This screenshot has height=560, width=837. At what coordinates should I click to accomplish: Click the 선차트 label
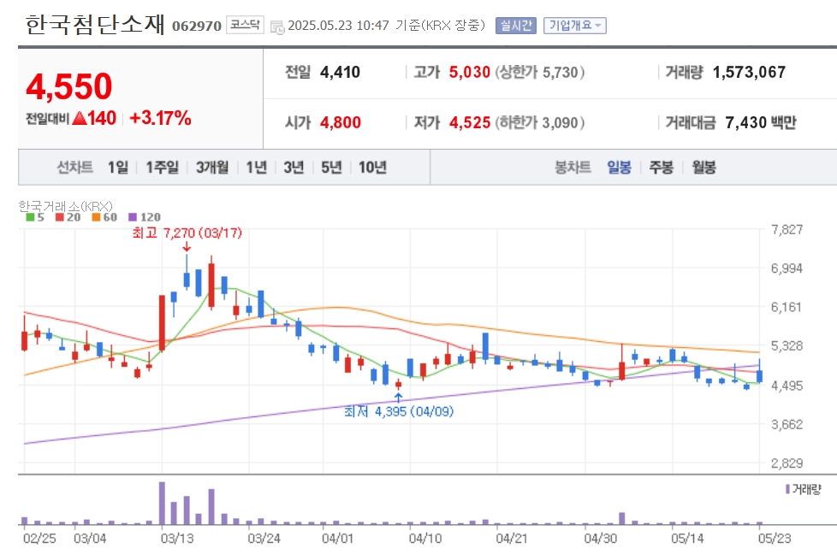[74, 168]
